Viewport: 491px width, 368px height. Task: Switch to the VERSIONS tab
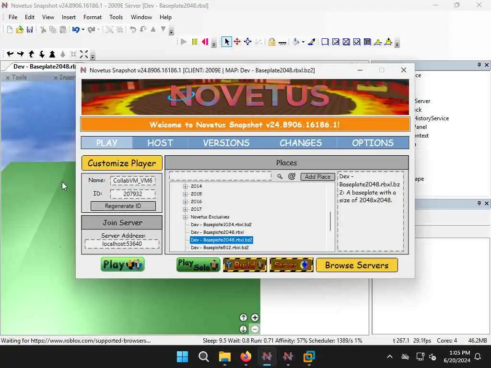(226, 143)
